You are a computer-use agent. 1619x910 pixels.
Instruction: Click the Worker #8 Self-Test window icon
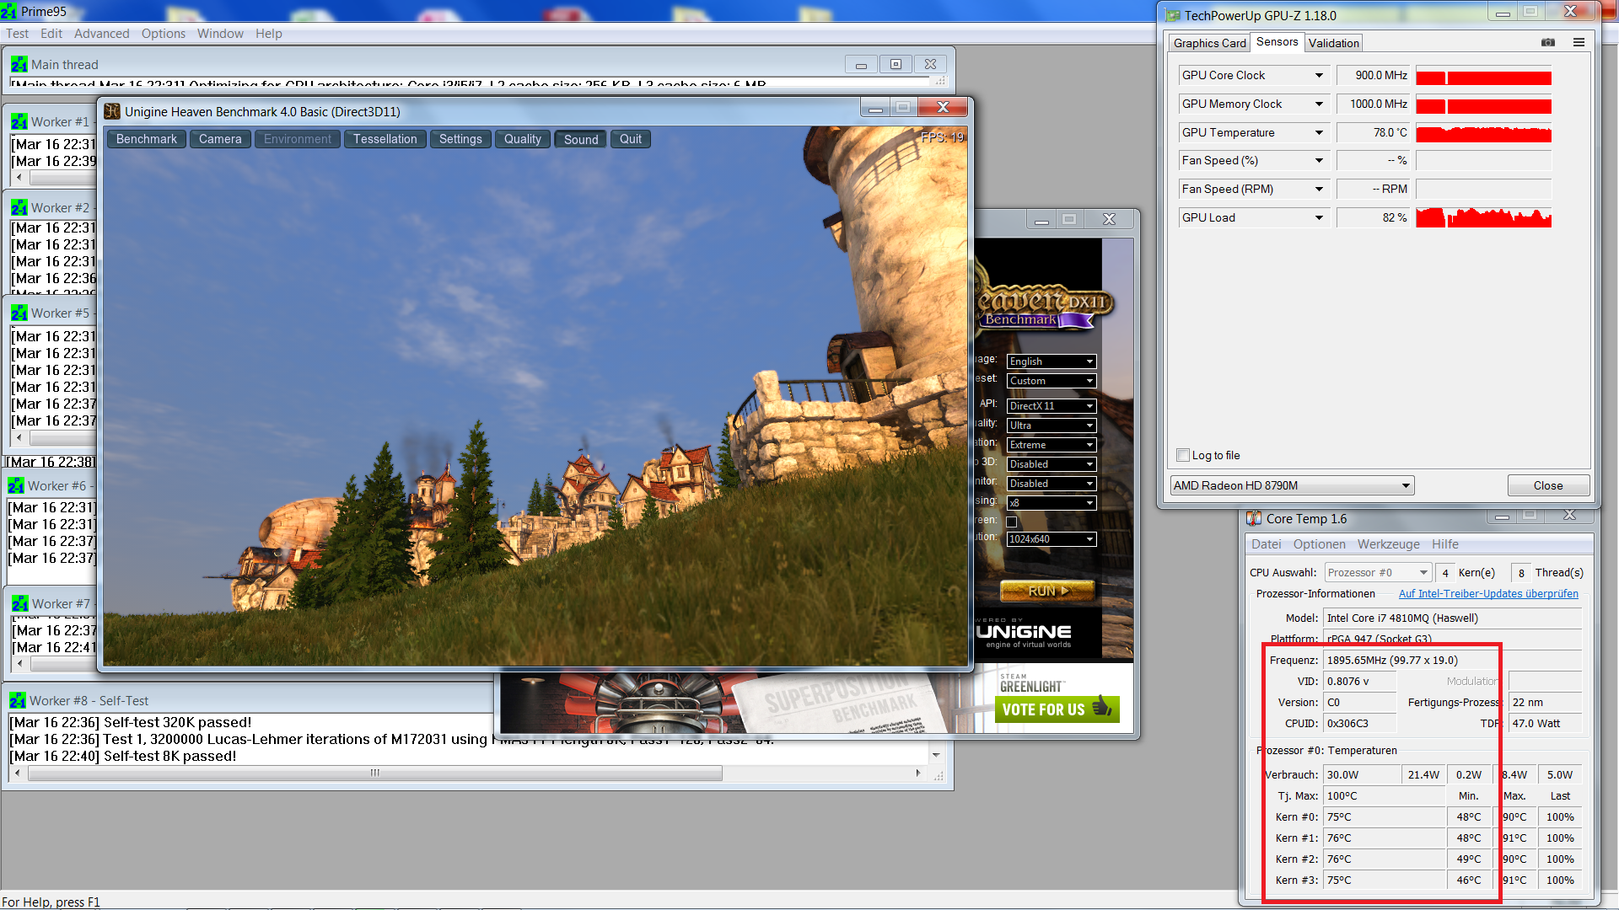coord(18,701)
